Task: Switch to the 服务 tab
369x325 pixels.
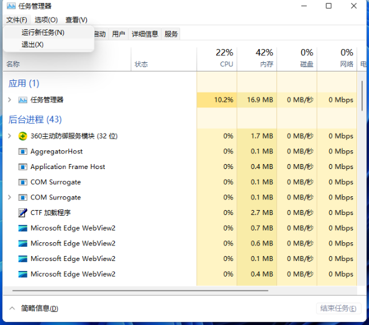Action: [171, 34]
